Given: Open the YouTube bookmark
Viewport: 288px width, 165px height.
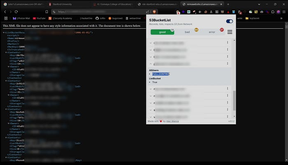Looking at the screenshot, I should click(x=39, y=18).
